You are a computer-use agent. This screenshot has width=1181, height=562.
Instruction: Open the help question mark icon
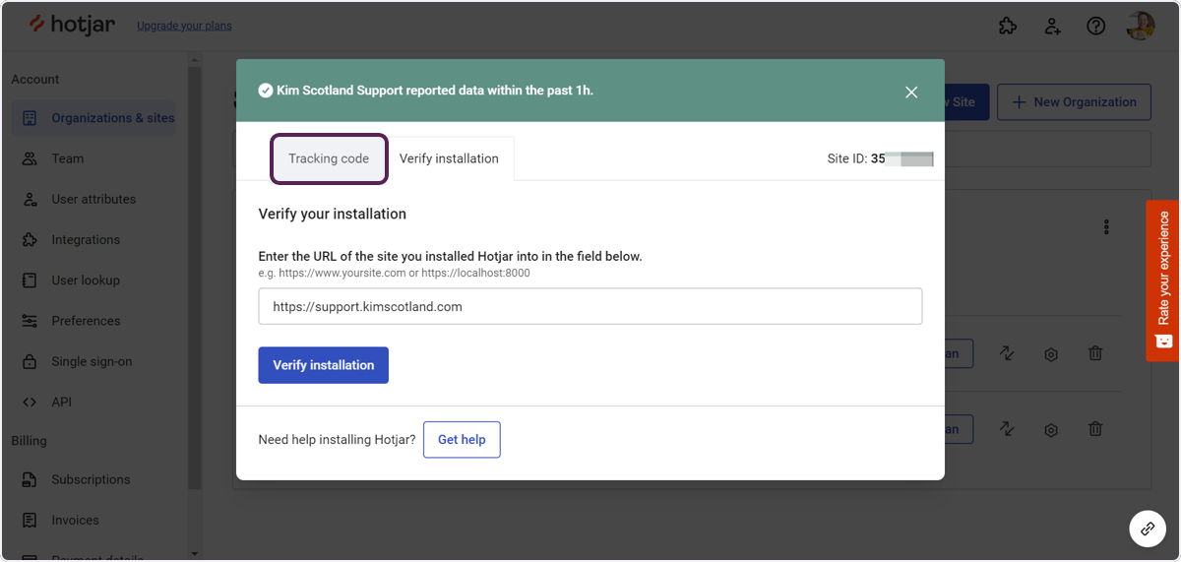pyautogui.click(x=1096, y=26)
